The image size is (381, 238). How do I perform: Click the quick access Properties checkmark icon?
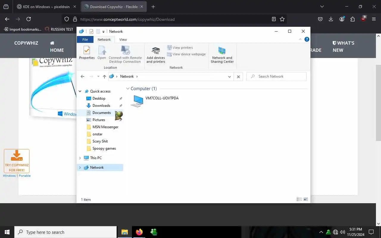(91, 32)
